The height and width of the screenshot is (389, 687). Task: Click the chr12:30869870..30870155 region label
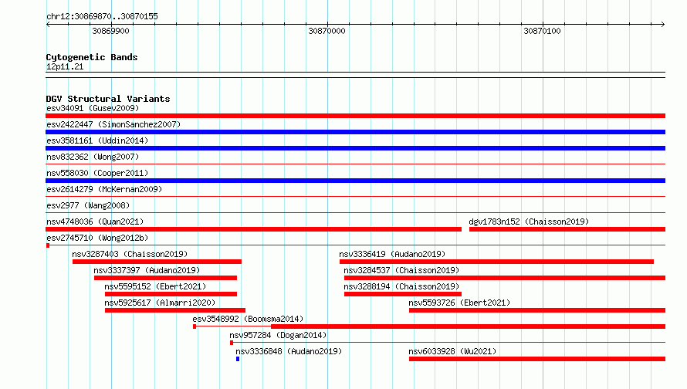coord(102,16)
